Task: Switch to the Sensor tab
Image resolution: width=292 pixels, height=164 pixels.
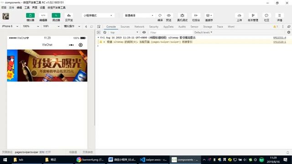Action: [194, 27]
